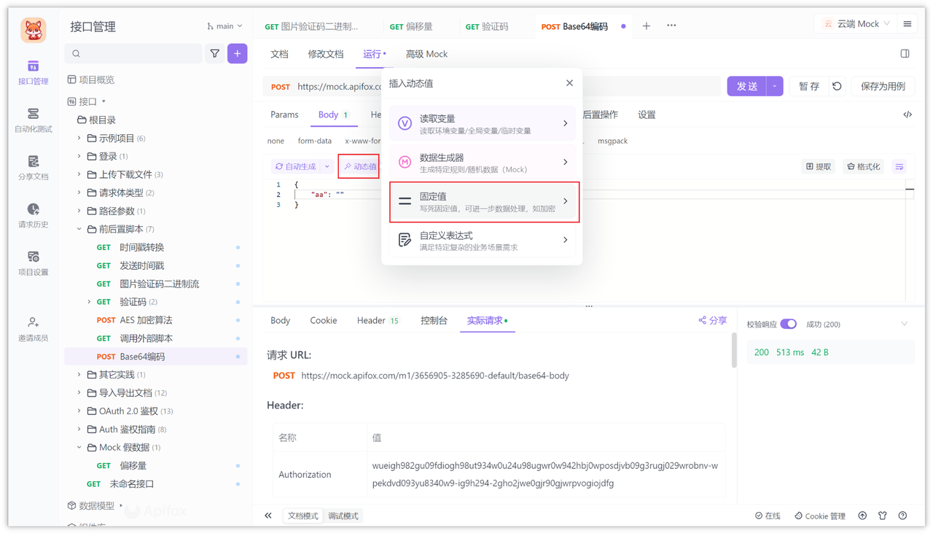Open the 控制台 response tab
The width and height of the screenshot is (933, 536).
pos(434,320)
